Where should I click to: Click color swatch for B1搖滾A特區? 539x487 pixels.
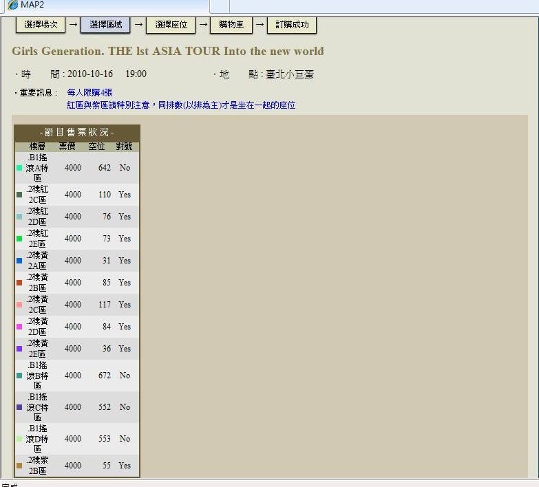(19, 168)
